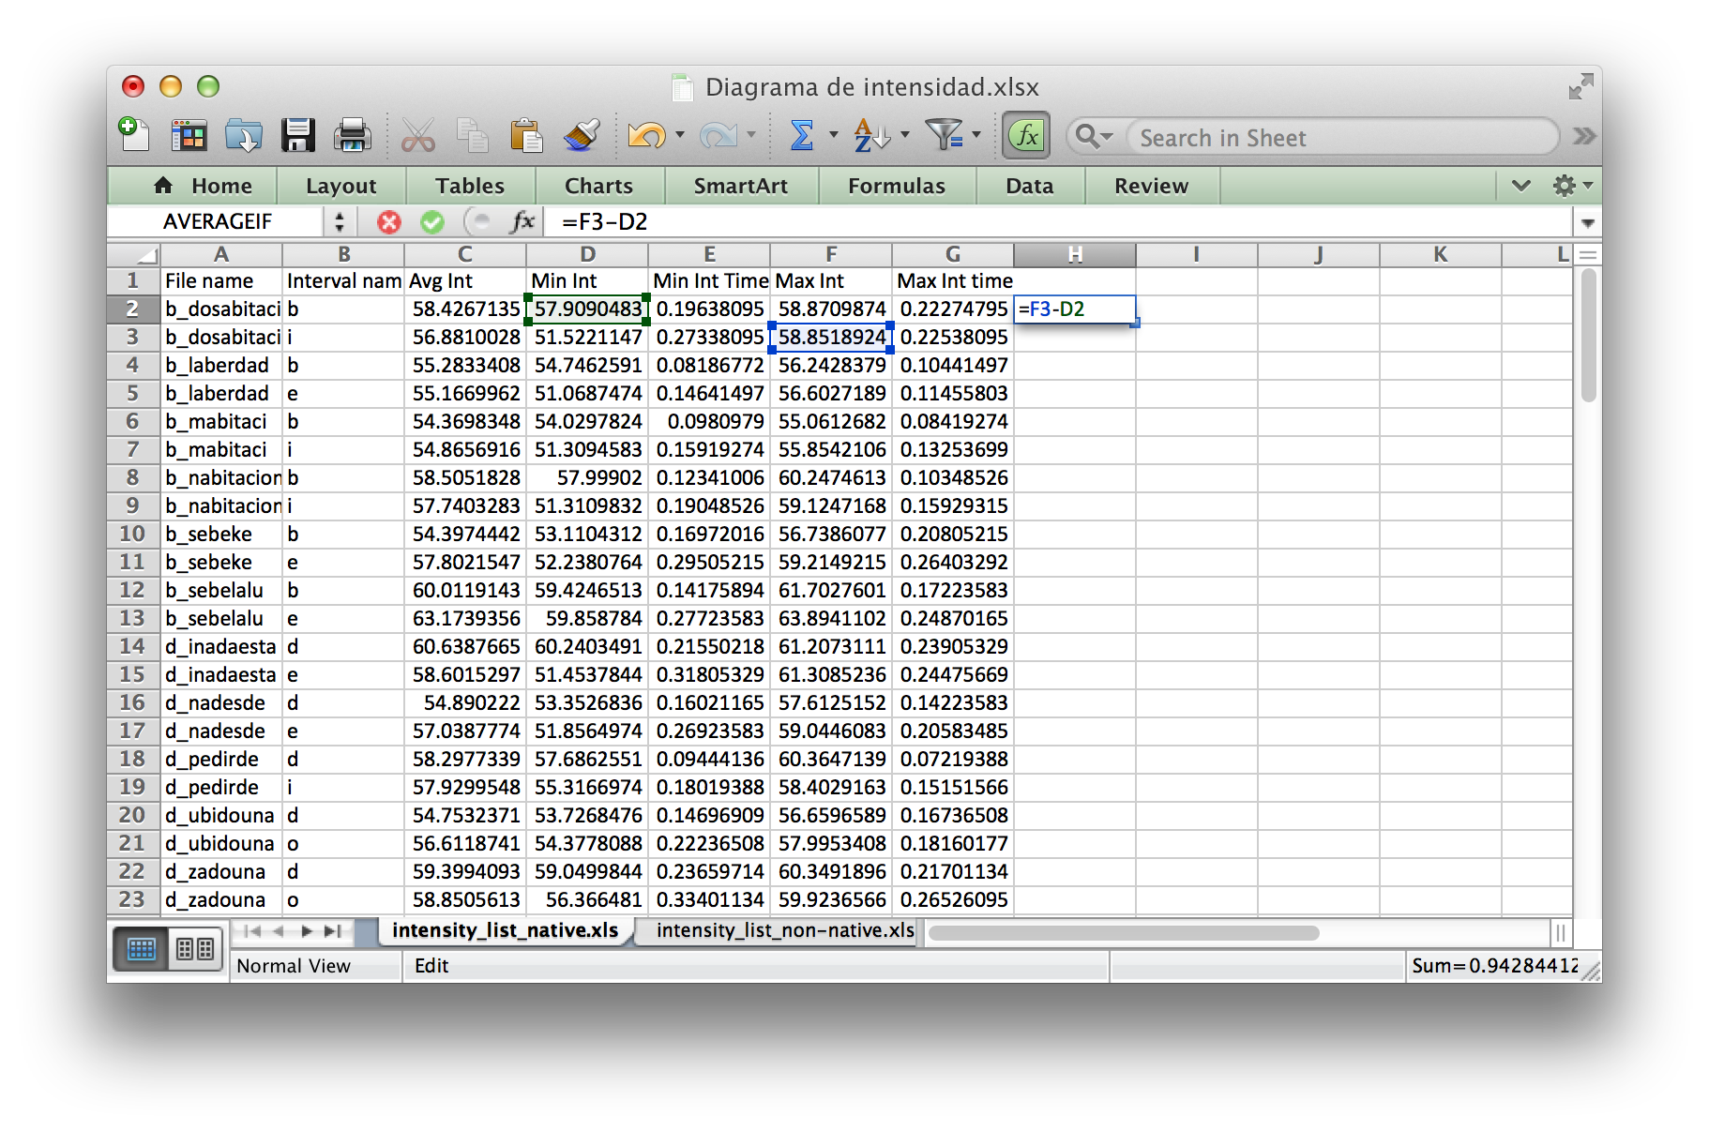Toggle the formula bar fx button
This screenshot has height=1131, width=1709.
1027,136
